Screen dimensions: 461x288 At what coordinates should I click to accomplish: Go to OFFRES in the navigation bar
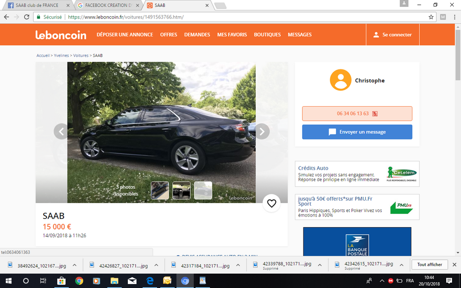pos(169,35)
